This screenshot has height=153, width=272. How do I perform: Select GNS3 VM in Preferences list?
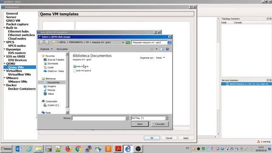(13, 20)
